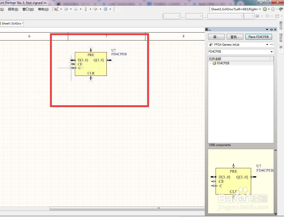This screenshot has width=284, height=217.
Task: Switch to the Sheet1.SchDoc document tab
Action: (x=12, y=23)
